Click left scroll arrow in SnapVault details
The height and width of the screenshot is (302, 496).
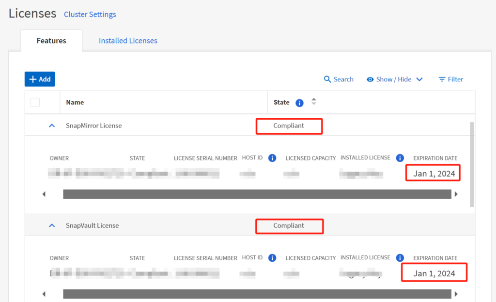44,294
